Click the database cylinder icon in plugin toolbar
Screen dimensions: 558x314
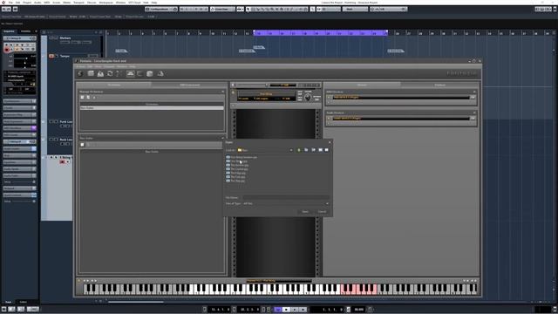tap(150, 73)
